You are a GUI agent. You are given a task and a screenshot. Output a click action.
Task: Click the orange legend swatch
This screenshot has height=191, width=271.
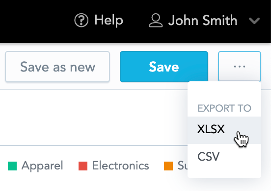(x=168, y=166)
